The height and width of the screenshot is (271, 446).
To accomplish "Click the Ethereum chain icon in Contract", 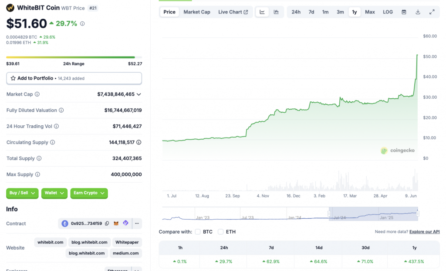I will click(x=65, y=224).
